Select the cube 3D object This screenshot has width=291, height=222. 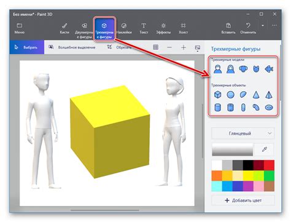pos(218,95)
